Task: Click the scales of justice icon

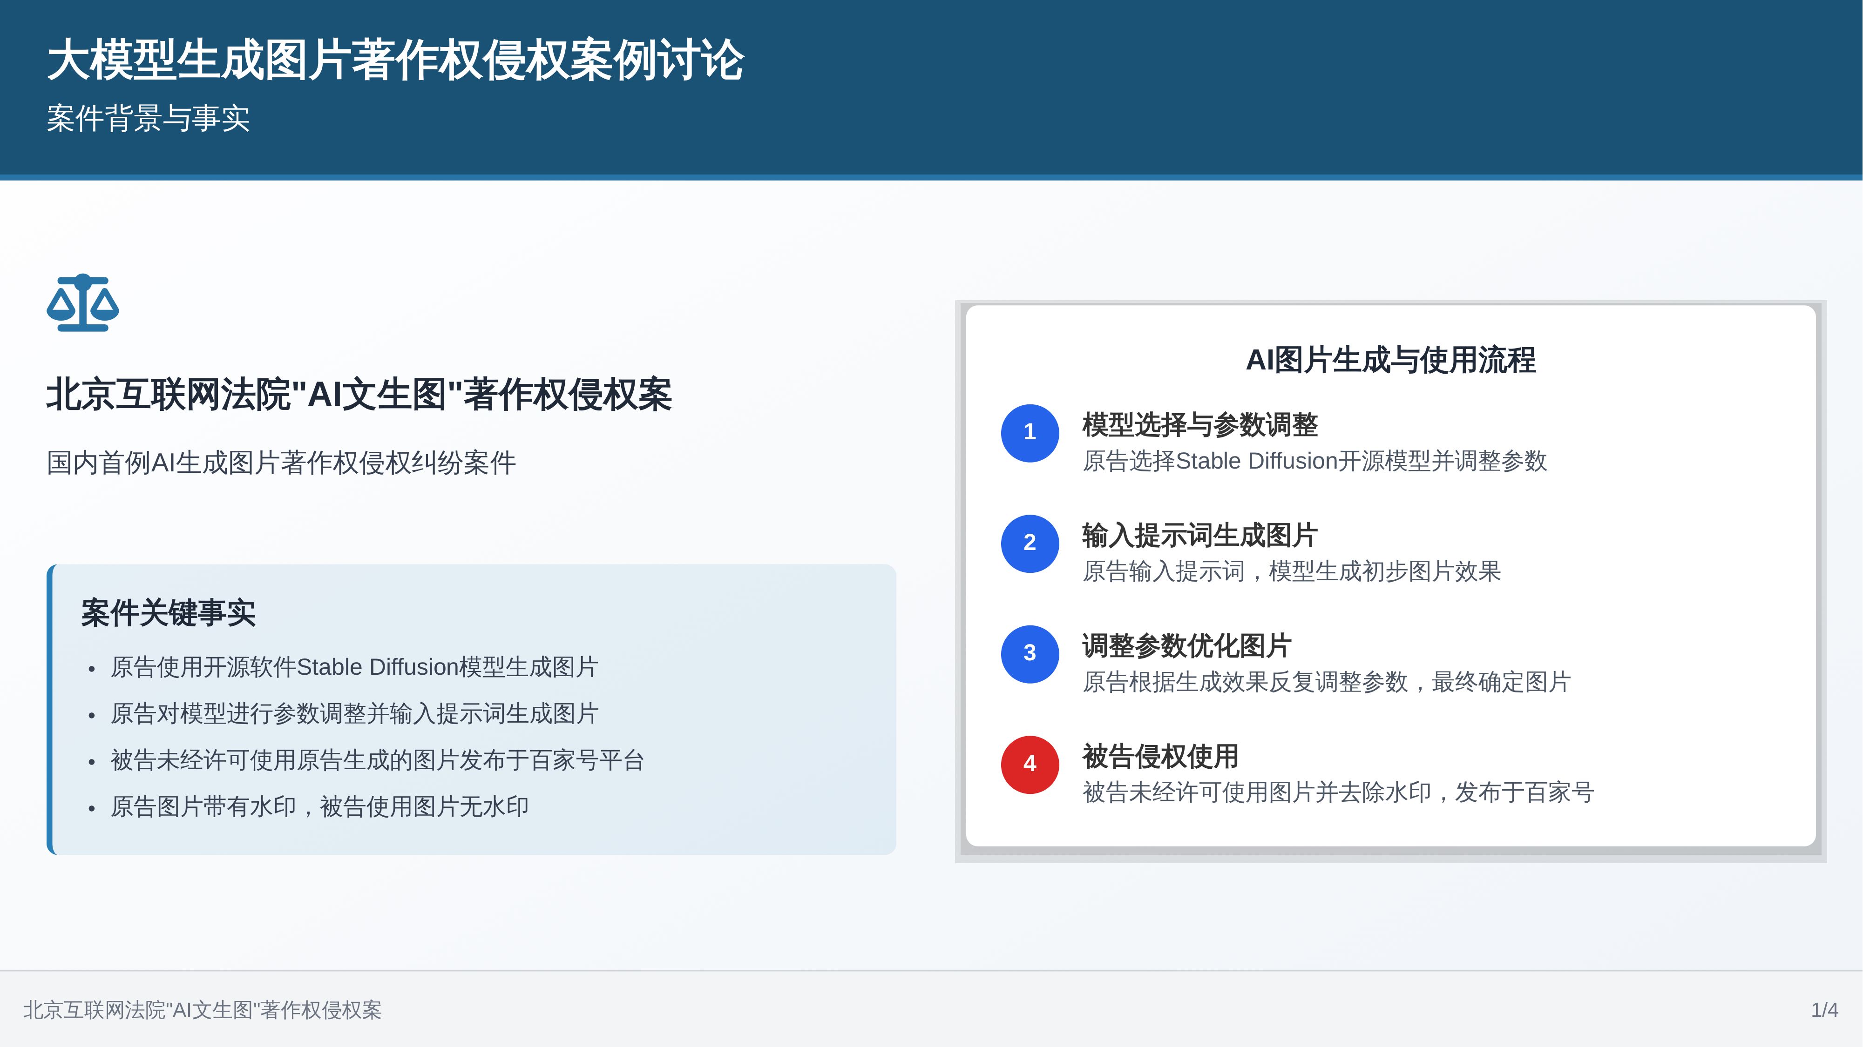Action: [x=82, y=303]
